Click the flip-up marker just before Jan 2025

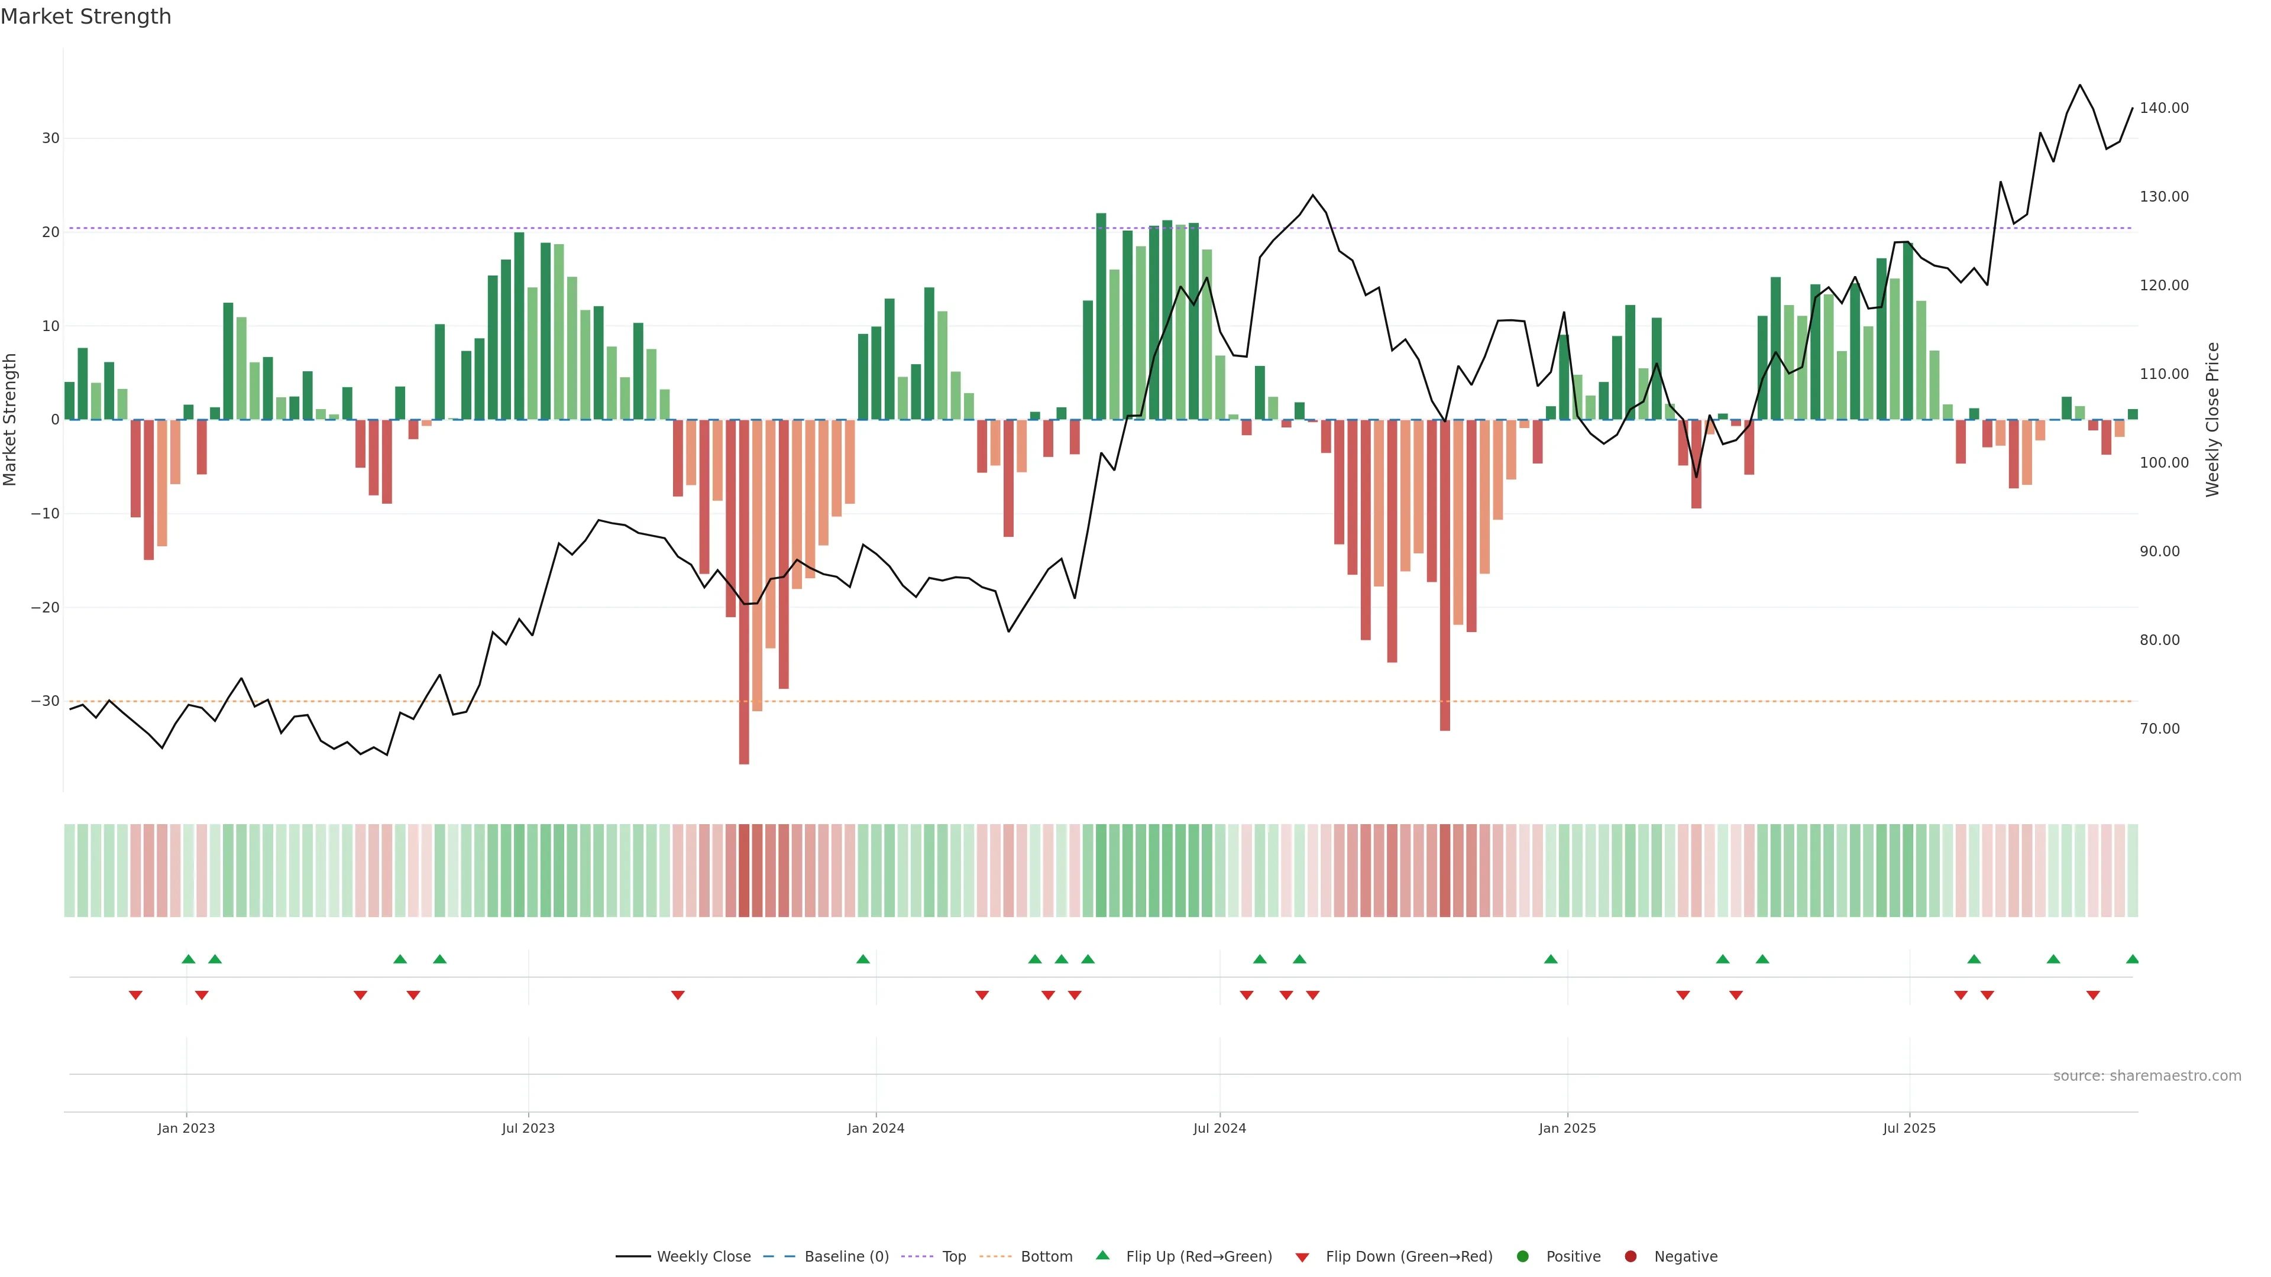click(x=1551, y=959)
